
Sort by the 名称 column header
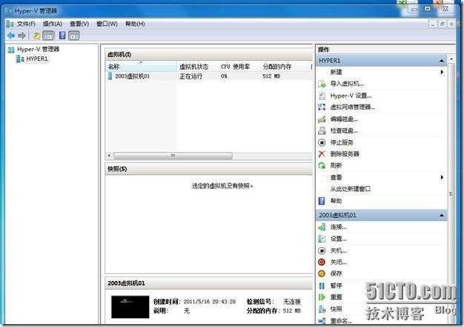coord(142,67)
